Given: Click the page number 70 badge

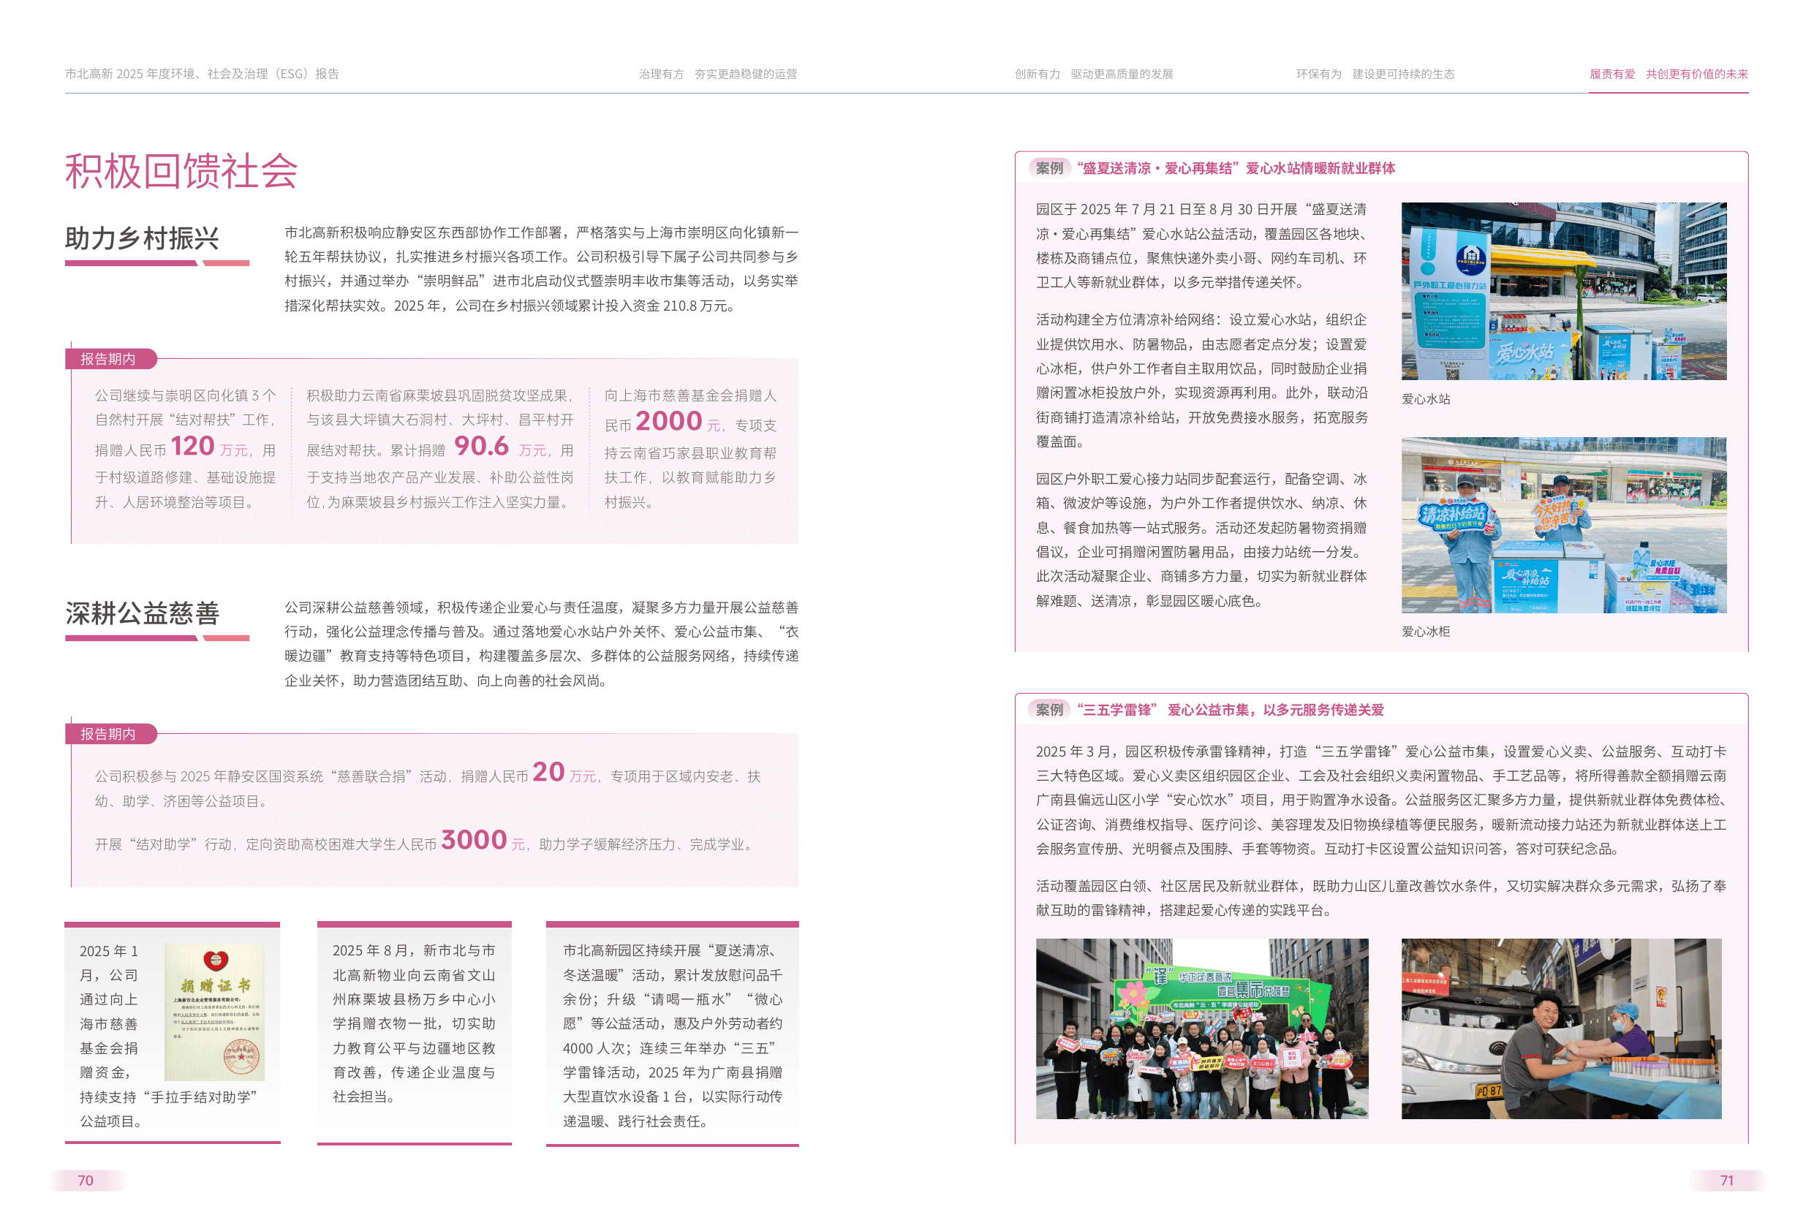Looking at the screenshot, I should coord(86,1181).
